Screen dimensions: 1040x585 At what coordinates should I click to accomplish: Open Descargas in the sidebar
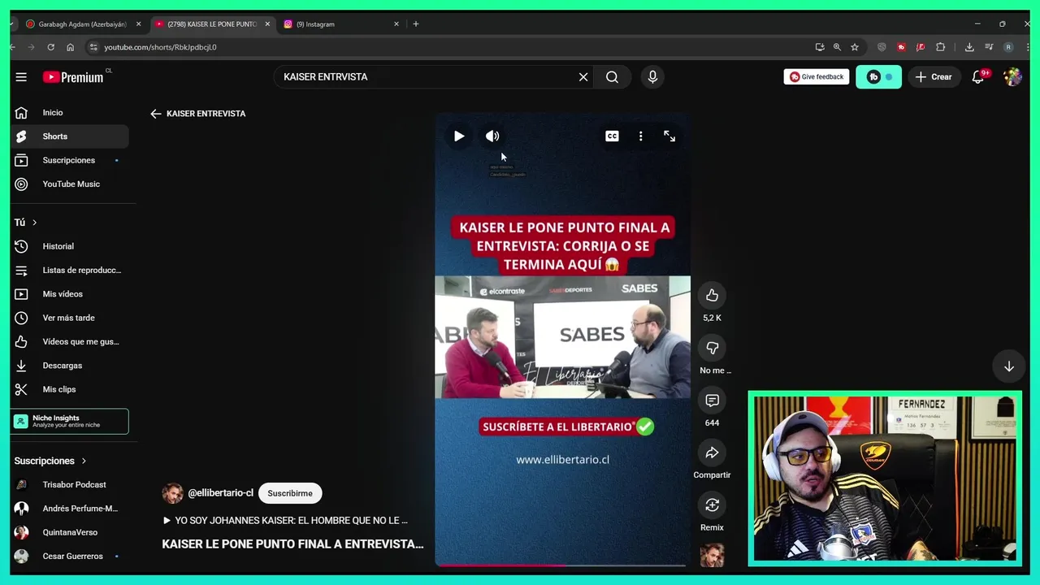[x=70, y=366]
